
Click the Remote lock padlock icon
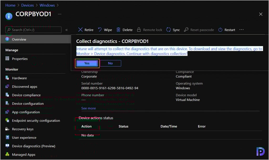coord(139,30)
